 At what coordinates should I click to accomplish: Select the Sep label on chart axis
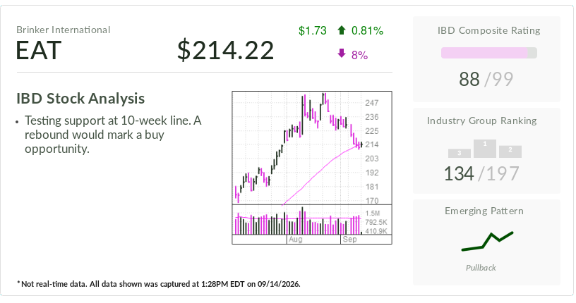coord(349,239)
